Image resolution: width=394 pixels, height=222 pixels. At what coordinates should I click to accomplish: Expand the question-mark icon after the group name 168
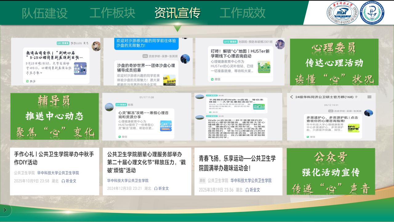point(356,97)
